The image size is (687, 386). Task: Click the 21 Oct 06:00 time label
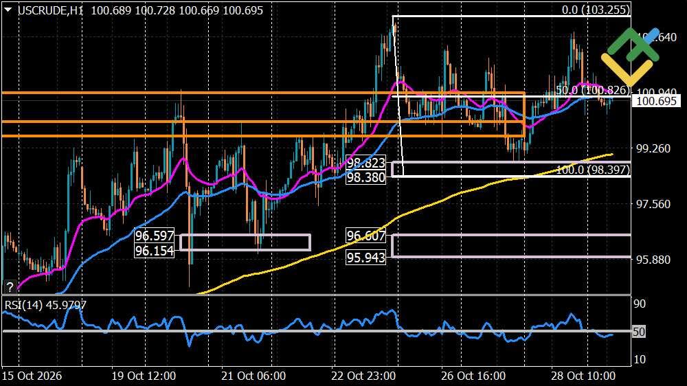pos(254,376)
